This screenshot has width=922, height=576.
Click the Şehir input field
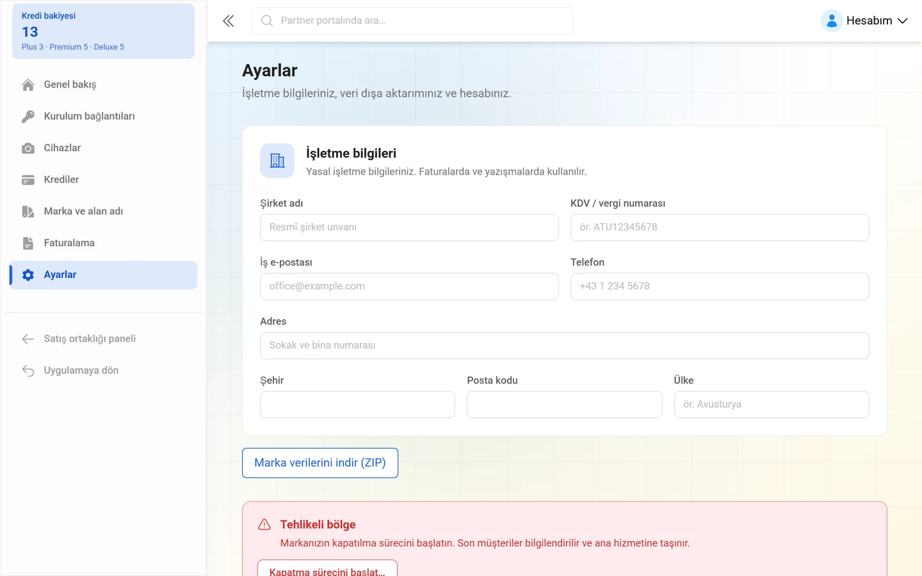coord(357,404)
